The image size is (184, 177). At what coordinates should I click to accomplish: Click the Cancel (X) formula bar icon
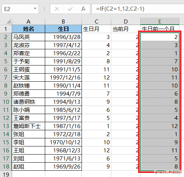[x=57, y=9]
